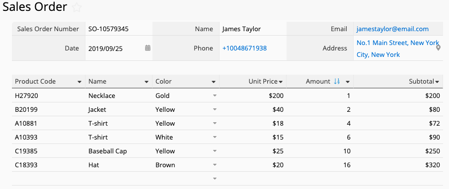The image size is (449, 189).
Task: Mark Sales Order as favorite star
Action: point(76,7)
